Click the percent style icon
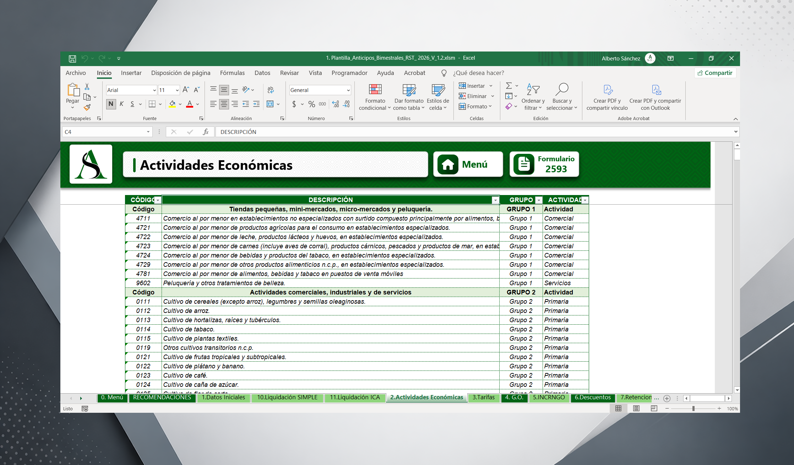 311,104
